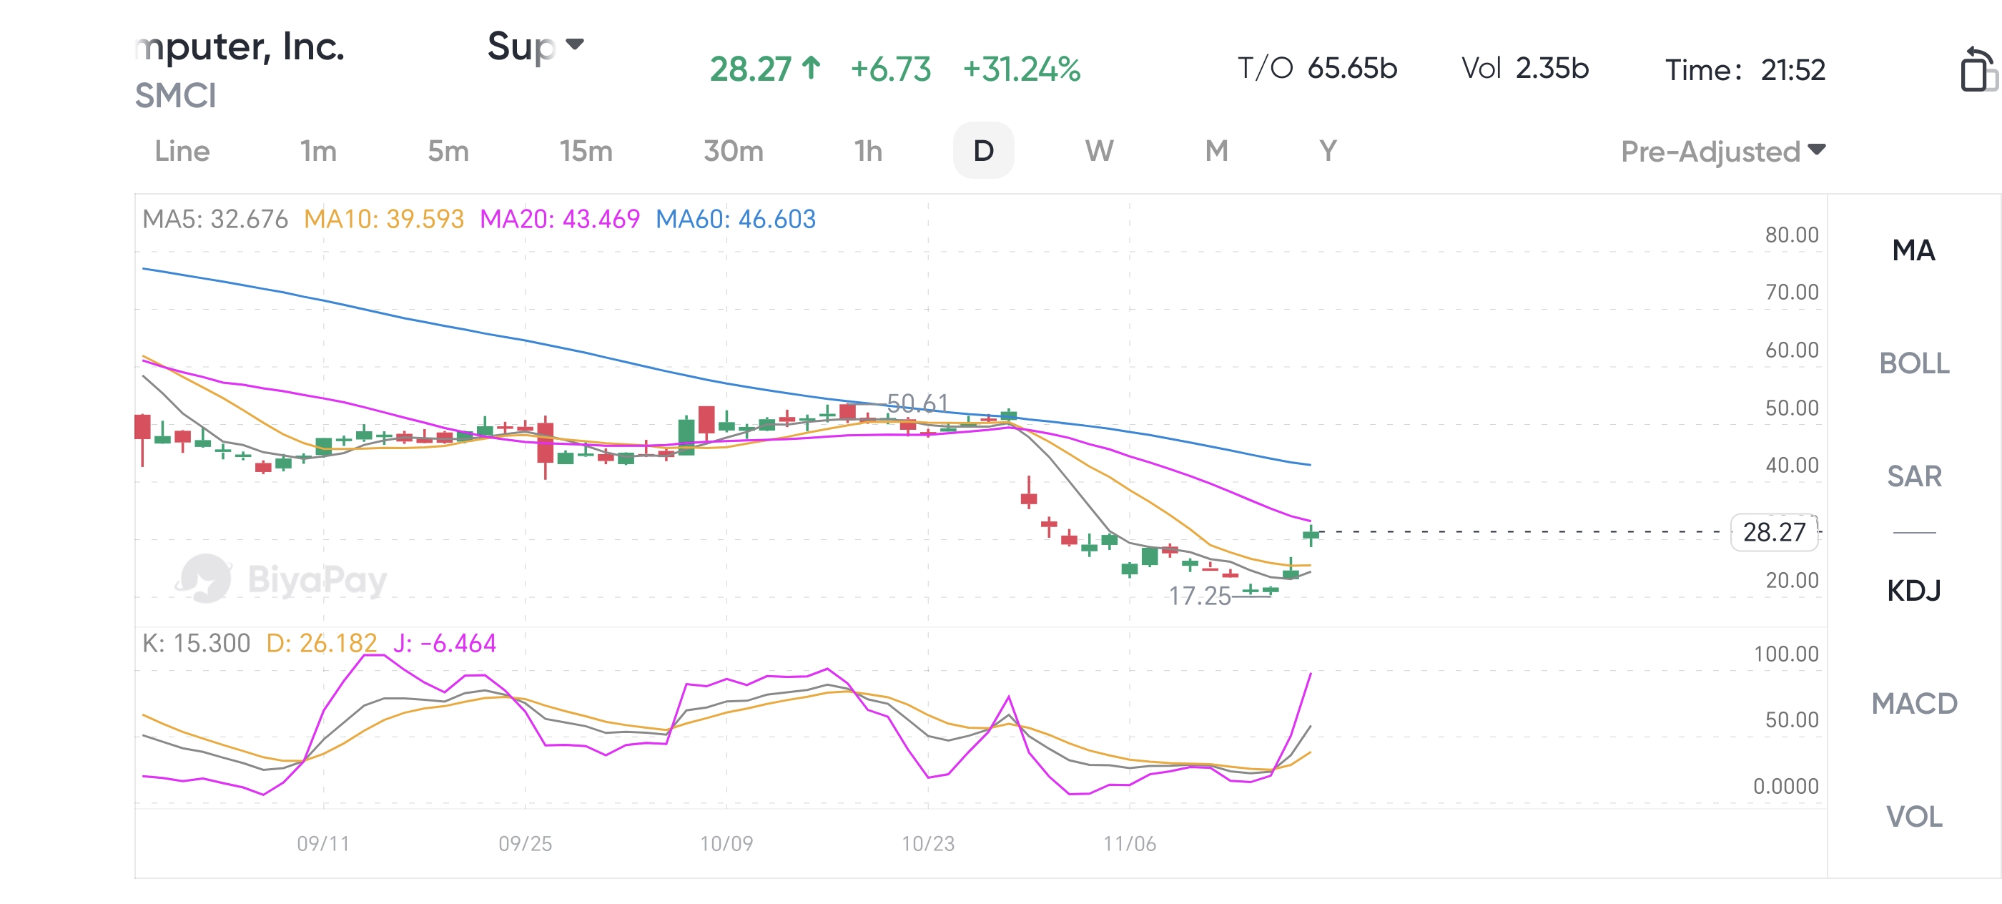Open the Sup dropdown arrow

point(575,44)
